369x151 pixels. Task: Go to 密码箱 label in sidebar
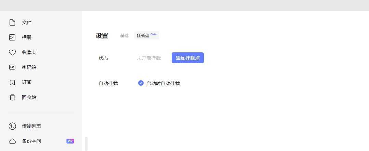[x=29, y=67]
